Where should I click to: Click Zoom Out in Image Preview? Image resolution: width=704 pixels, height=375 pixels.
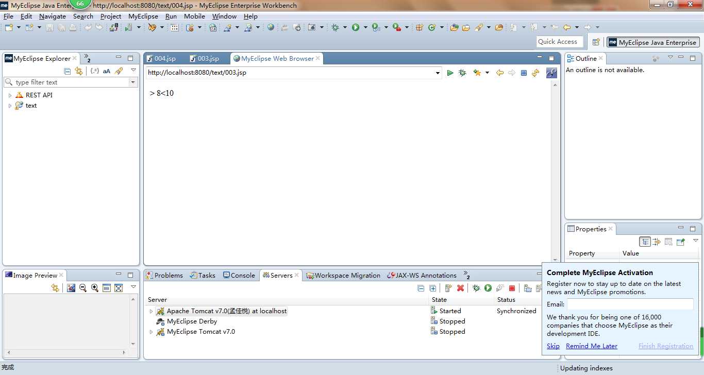tap(83, 288)
